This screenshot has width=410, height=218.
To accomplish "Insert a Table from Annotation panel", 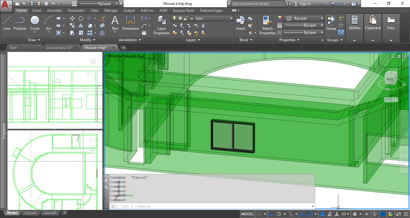I will click(x=144, y=33).
